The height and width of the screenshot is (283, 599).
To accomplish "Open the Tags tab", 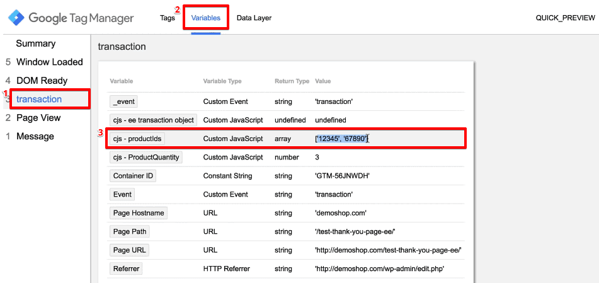I will pyautogui.click(x=168, y=18).
